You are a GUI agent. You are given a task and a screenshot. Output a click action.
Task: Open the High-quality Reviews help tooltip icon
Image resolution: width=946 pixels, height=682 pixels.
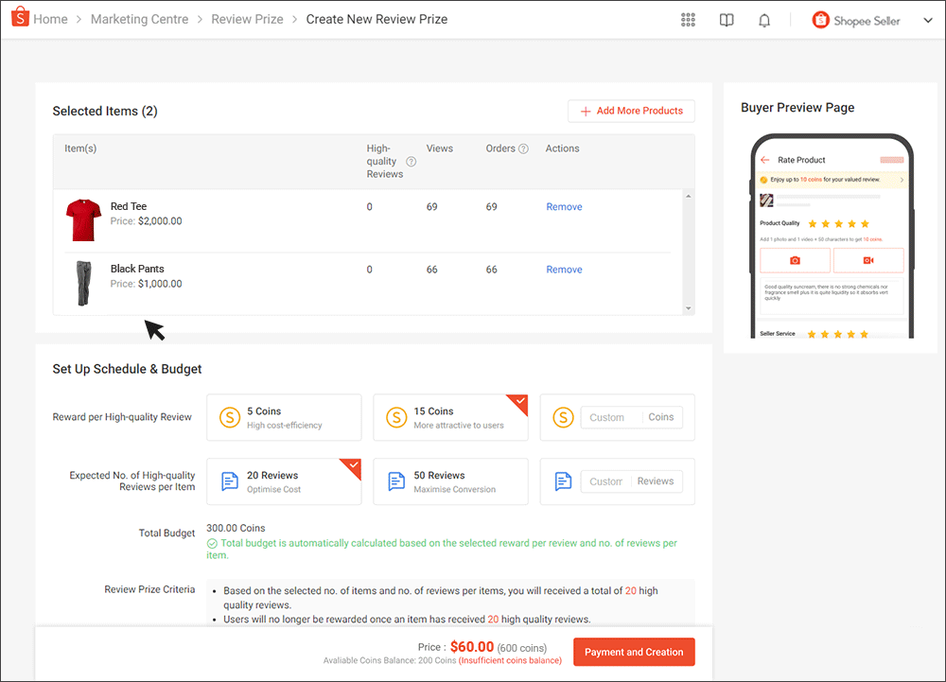411,161
